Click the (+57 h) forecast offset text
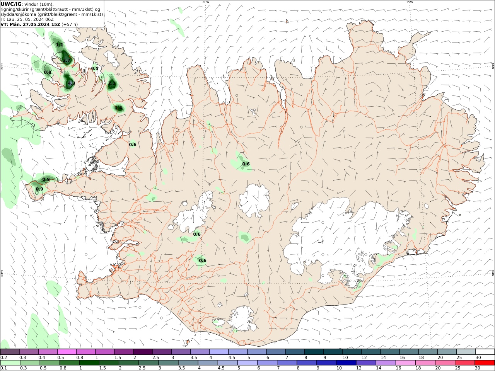Screen dimensions: 495x371 click(x=70, y=24)
